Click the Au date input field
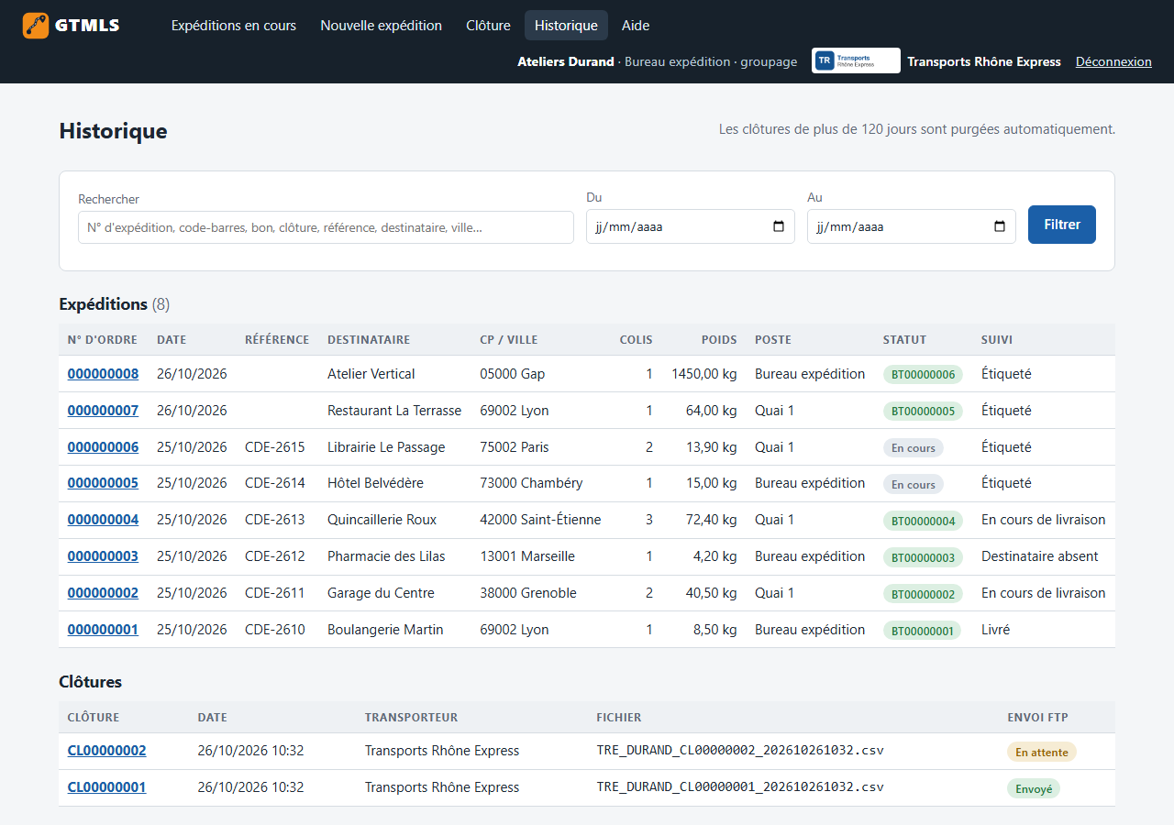This screenshot has width=1174, height=825. [x=912, y=226]
